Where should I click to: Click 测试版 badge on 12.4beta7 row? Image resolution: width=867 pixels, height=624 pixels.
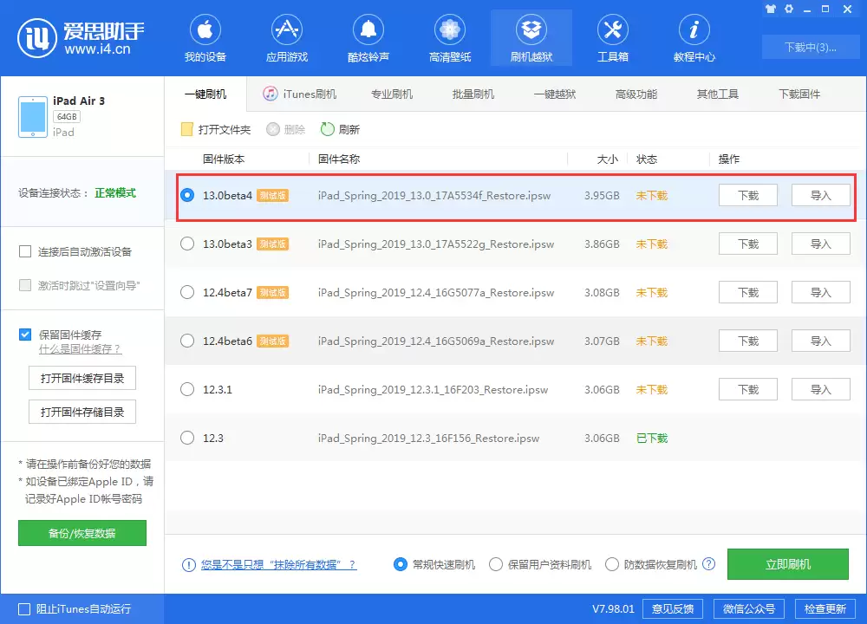click(x=272, y=292)
